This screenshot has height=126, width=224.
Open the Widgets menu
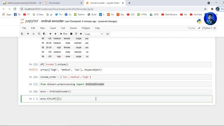(86, 28)
